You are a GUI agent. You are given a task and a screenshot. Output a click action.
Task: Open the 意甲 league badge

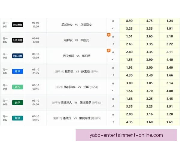(x=17, y=71)
